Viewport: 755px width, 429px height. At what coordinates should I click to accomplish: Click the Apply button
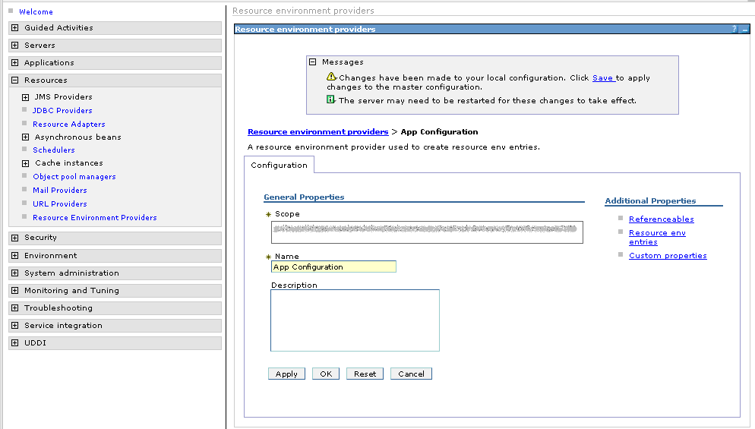click(x=286, y=374)
